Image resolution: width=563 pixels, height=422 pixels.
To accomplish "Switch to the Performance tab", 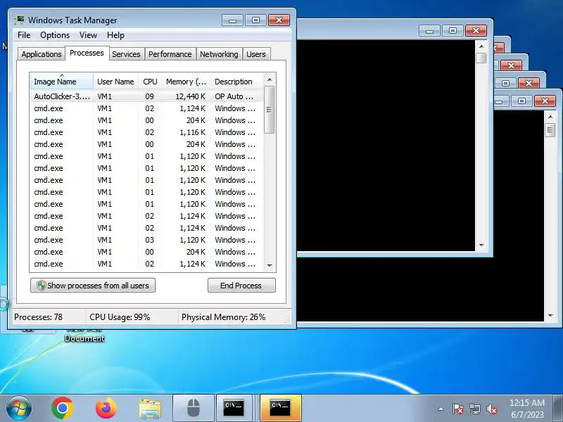I will [170, 54].
